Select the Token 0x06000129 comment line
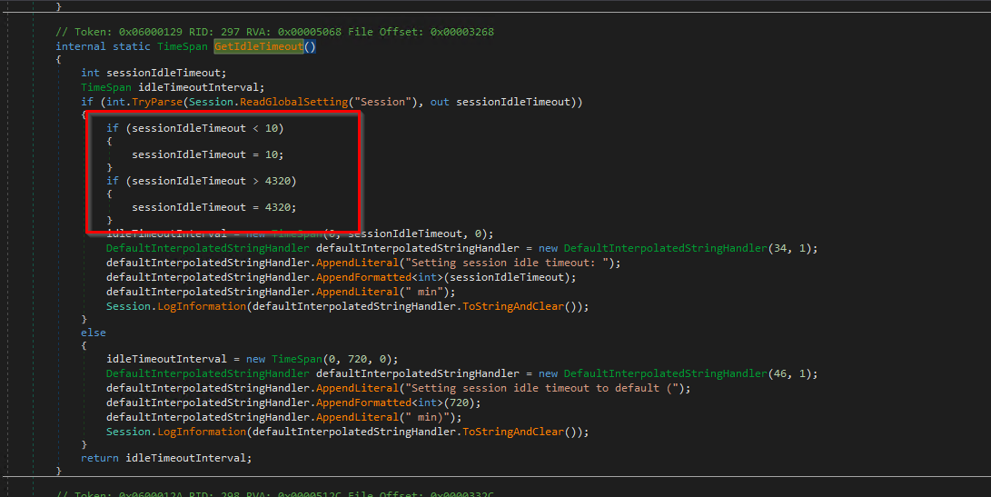This screenshot has height=497, width=991. tap(274, 32)
